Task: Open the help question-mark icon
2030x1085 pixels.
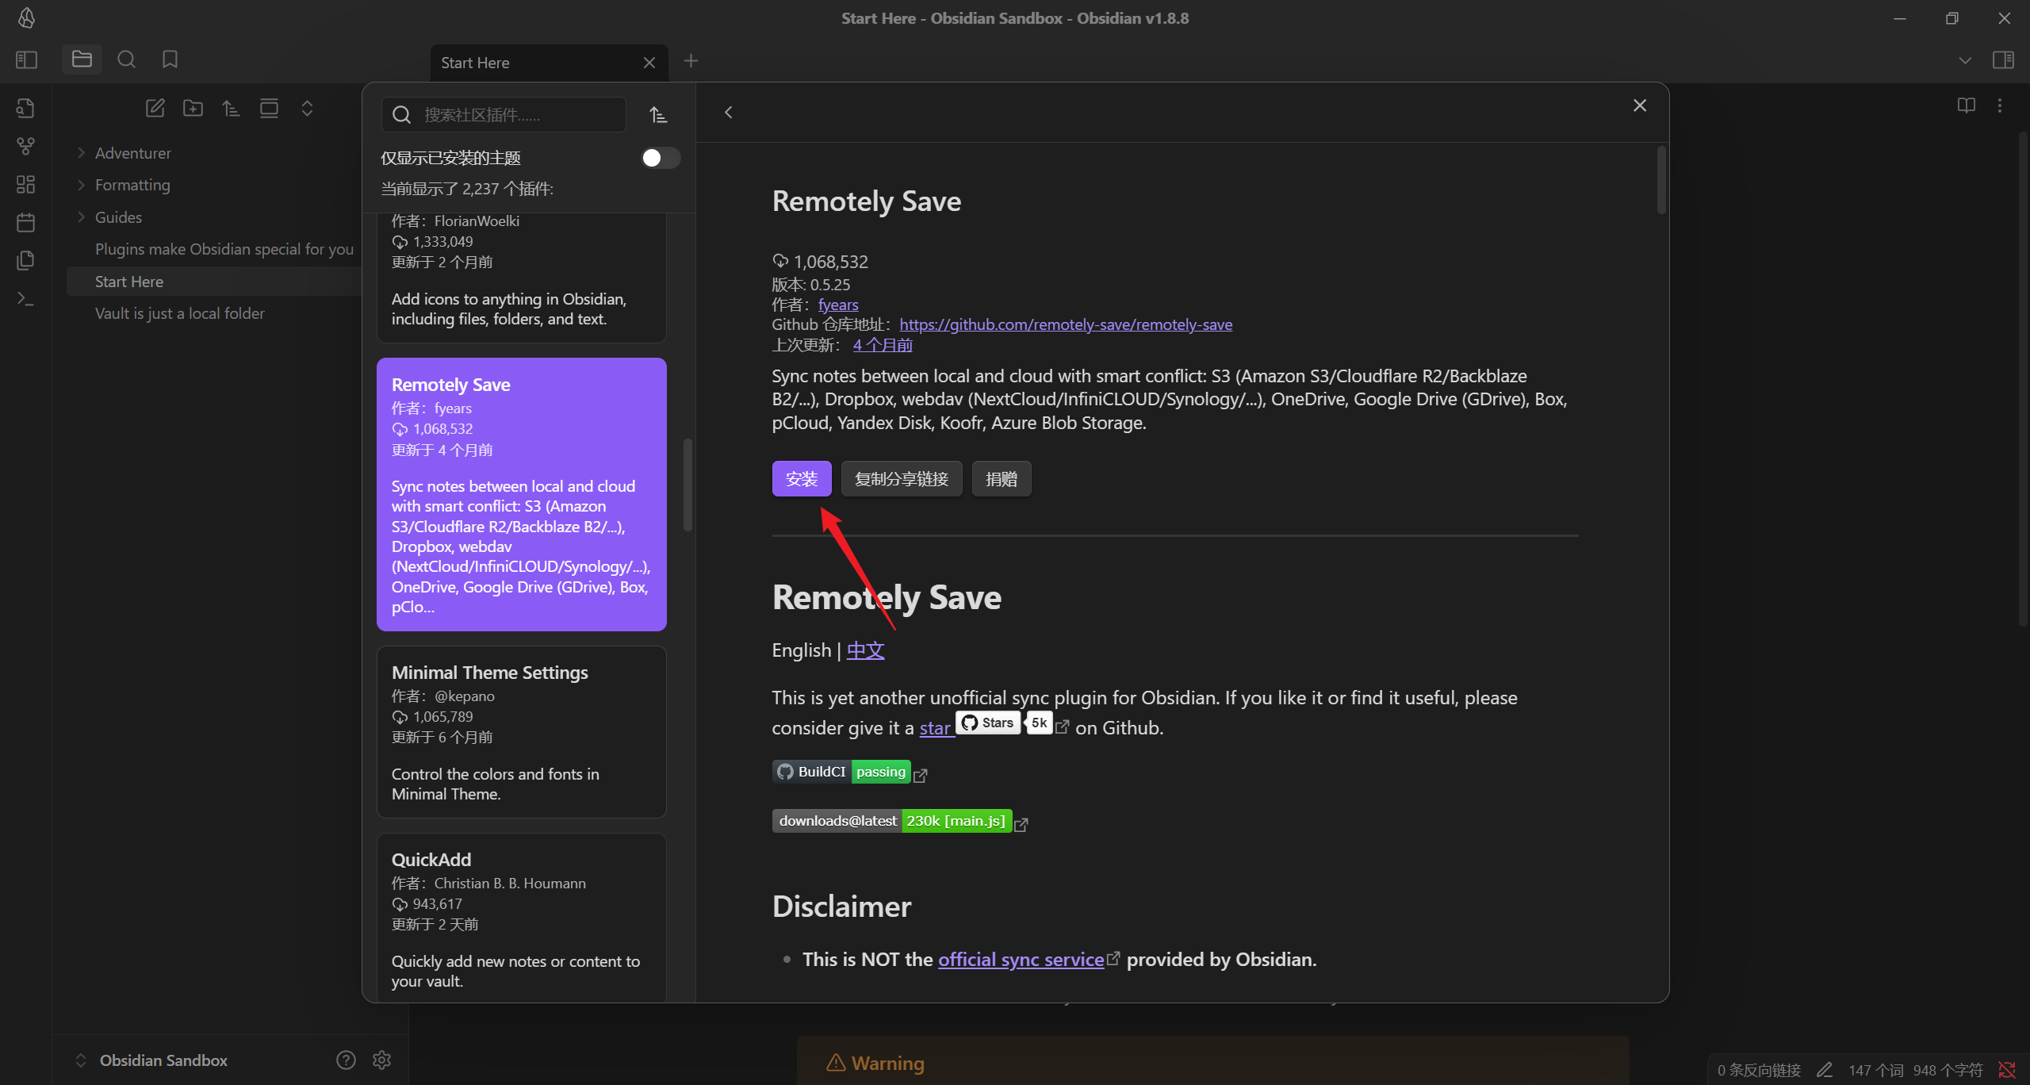Action: point(346,1060)
